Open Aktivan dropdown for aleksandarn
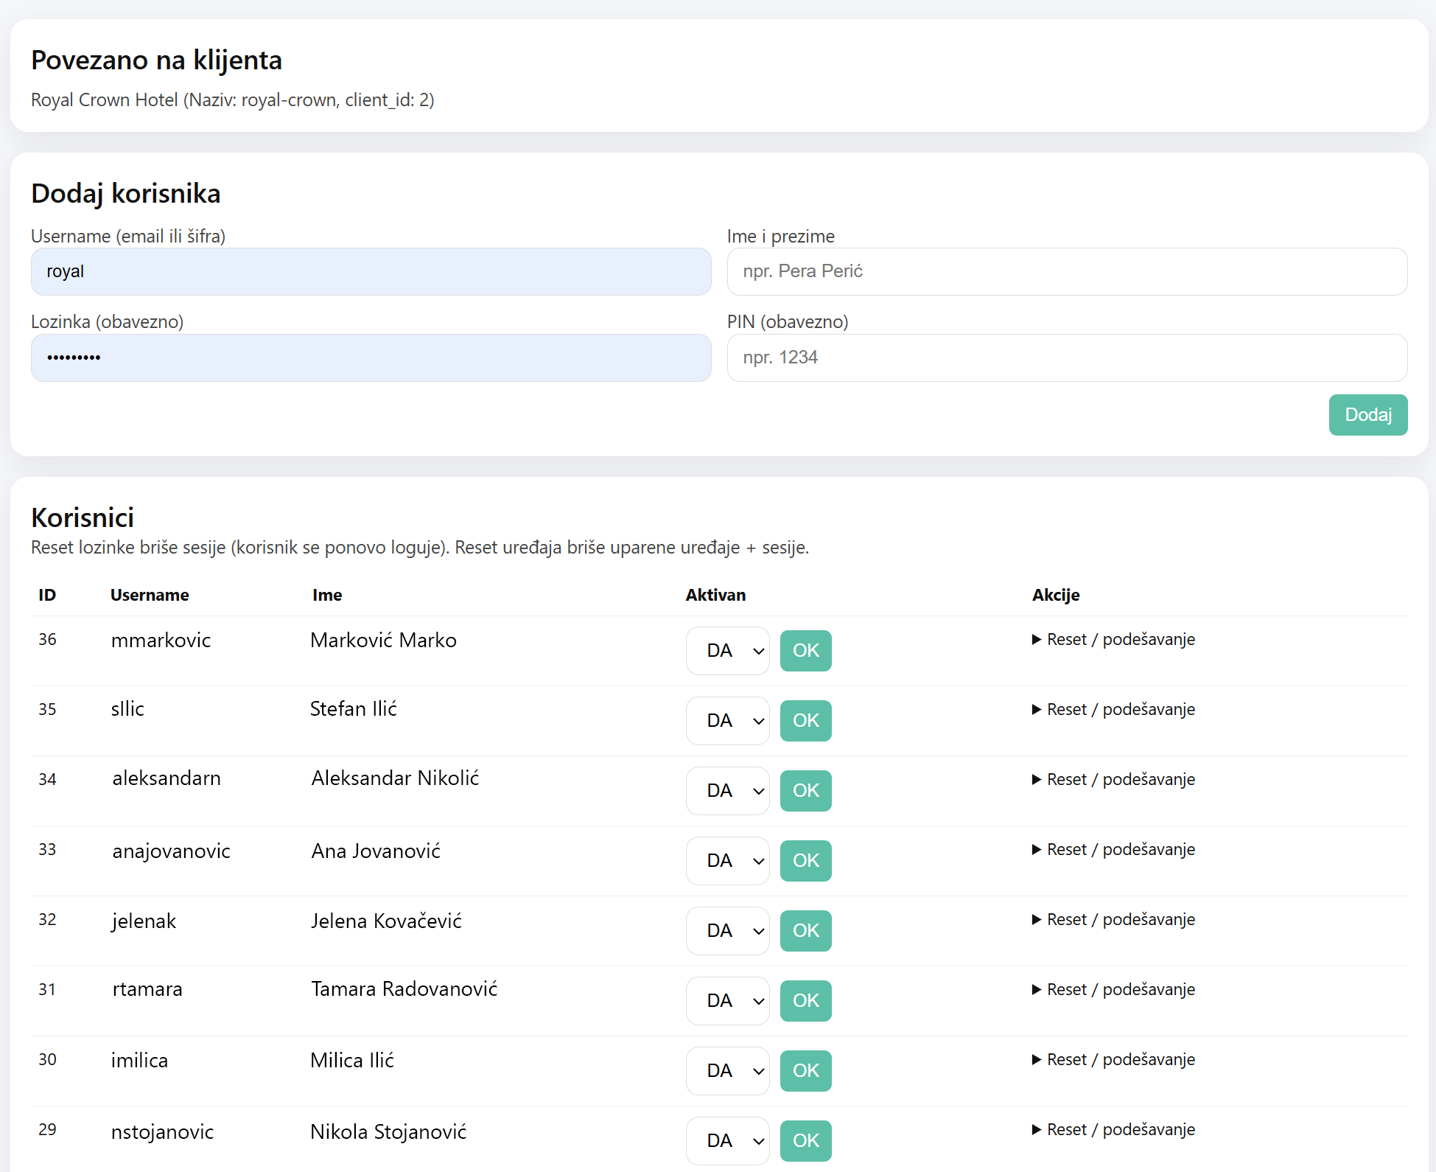 tap(727, 791)
